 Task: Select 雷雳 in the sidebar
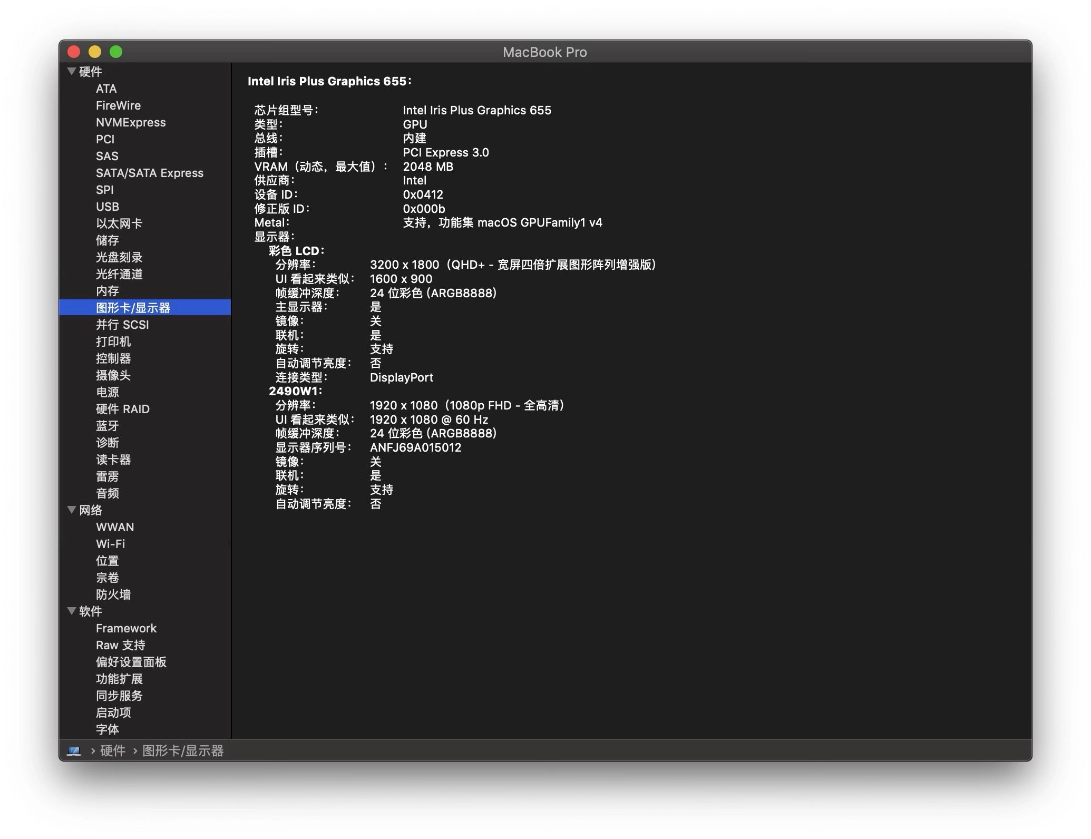coord(108,476)
